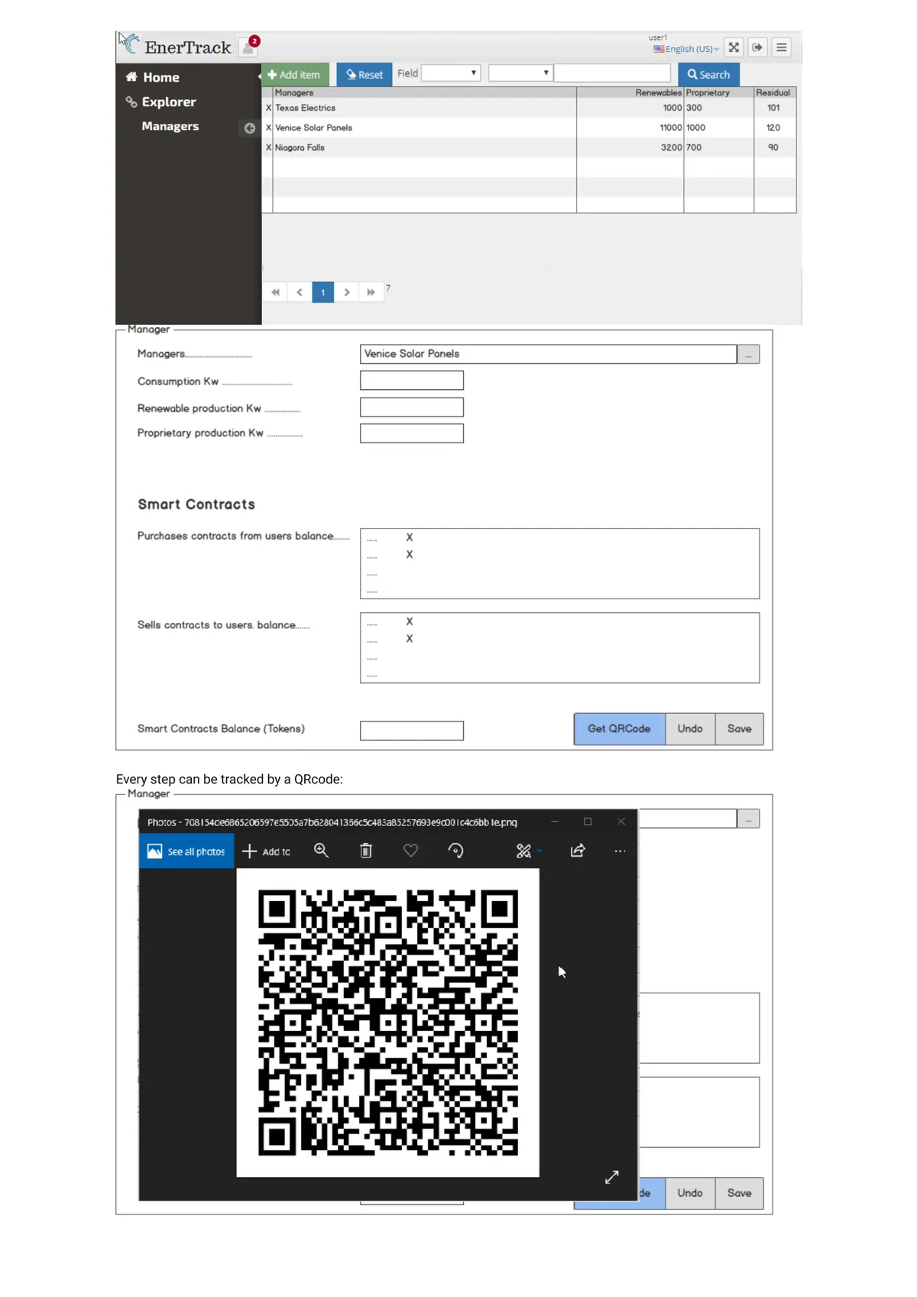Click the Smart Contracts Balance (Tokens) field
917x1297 pixels.
[x=412, y=731]
